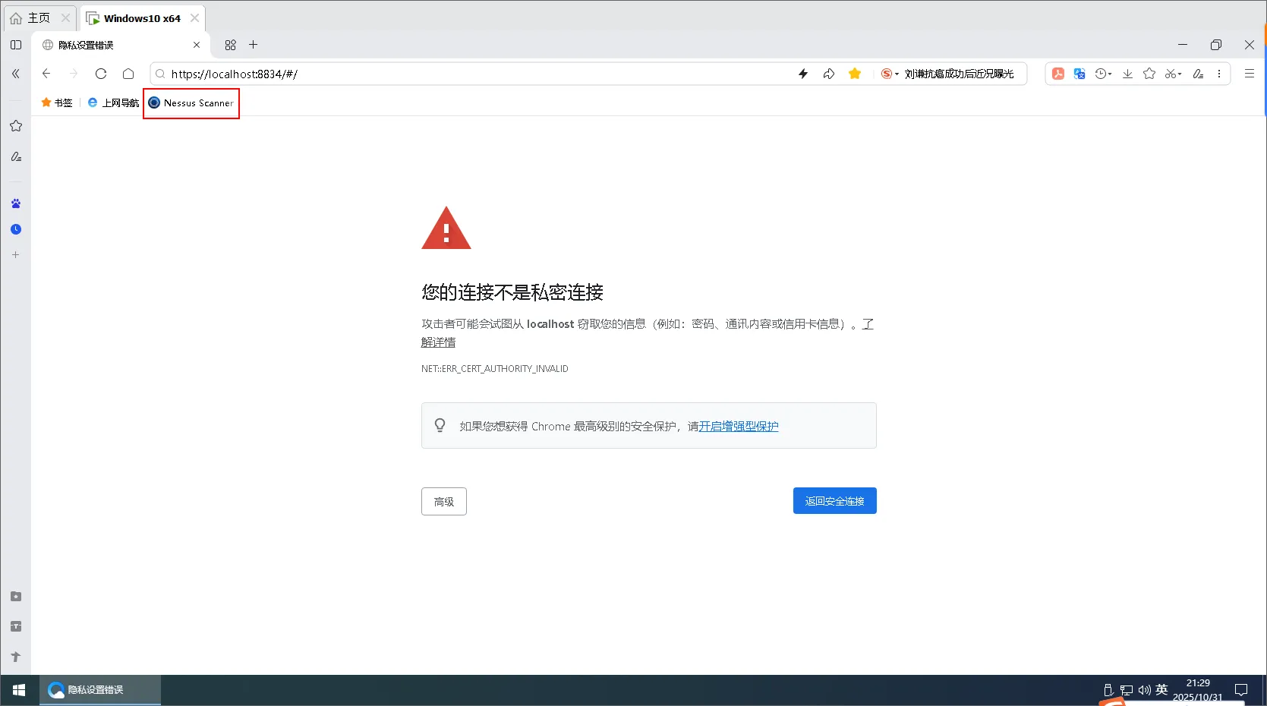Toggle the sidebar panel icon

pyautogui.click(x=16, y=45)
